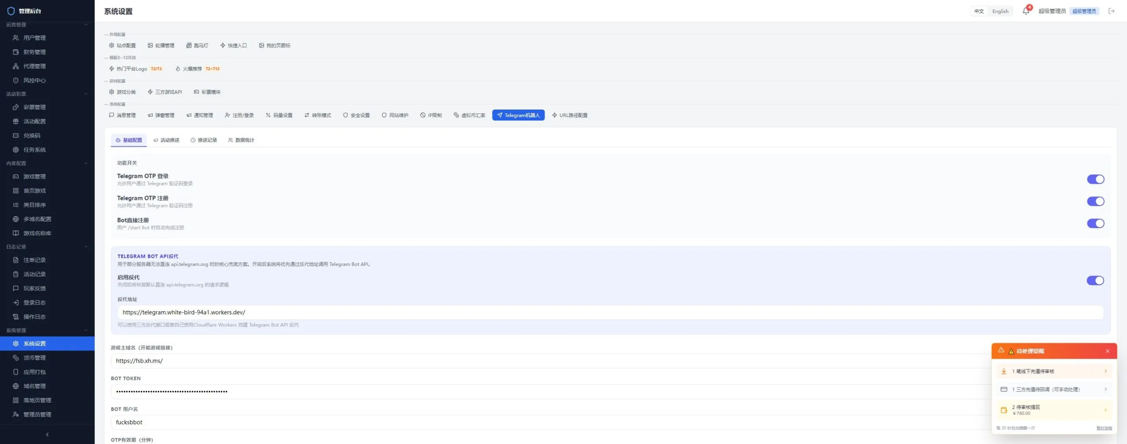Screen dimensions: 1127x444
Task: Open the URL路径配置 settings tab
Action: [x=570, y=115]
